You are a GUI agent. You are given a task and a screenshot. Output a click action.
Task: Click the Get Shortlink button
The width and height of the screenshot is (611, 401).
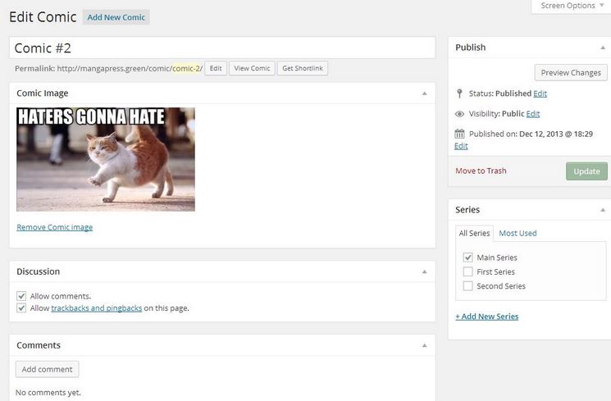pos(303,68)
